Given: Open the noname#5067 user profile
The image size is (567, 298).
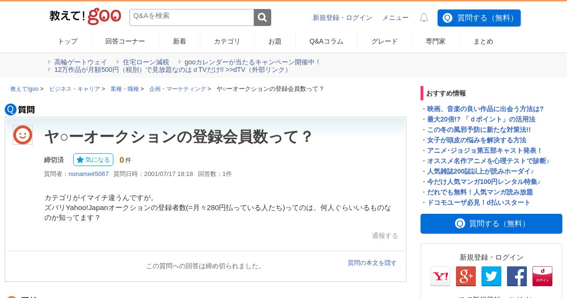Looking at the screenshot, I should (x=88, y=174).
